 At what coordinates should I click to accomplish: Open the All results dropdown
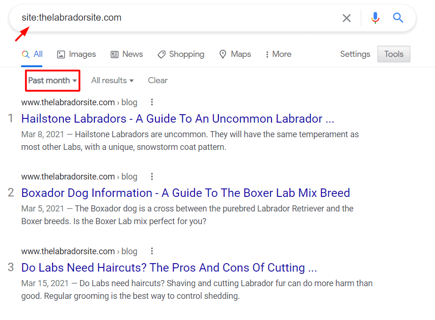[112, 80]
